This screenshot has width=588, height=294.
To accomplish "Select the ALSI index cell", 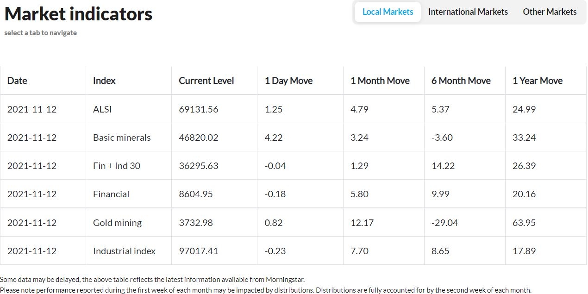I will click(102, 109).
